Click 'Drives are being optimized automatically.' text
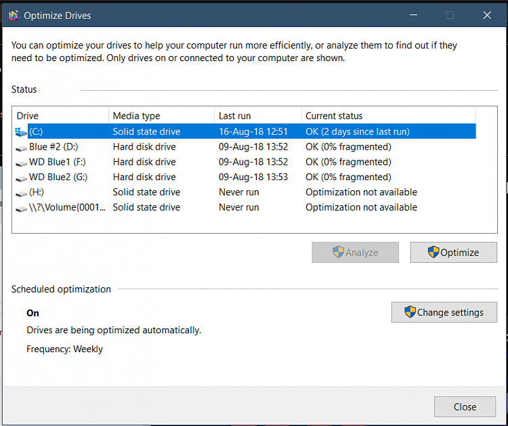Screen dimensions: 508x426 tap(114, 330)
